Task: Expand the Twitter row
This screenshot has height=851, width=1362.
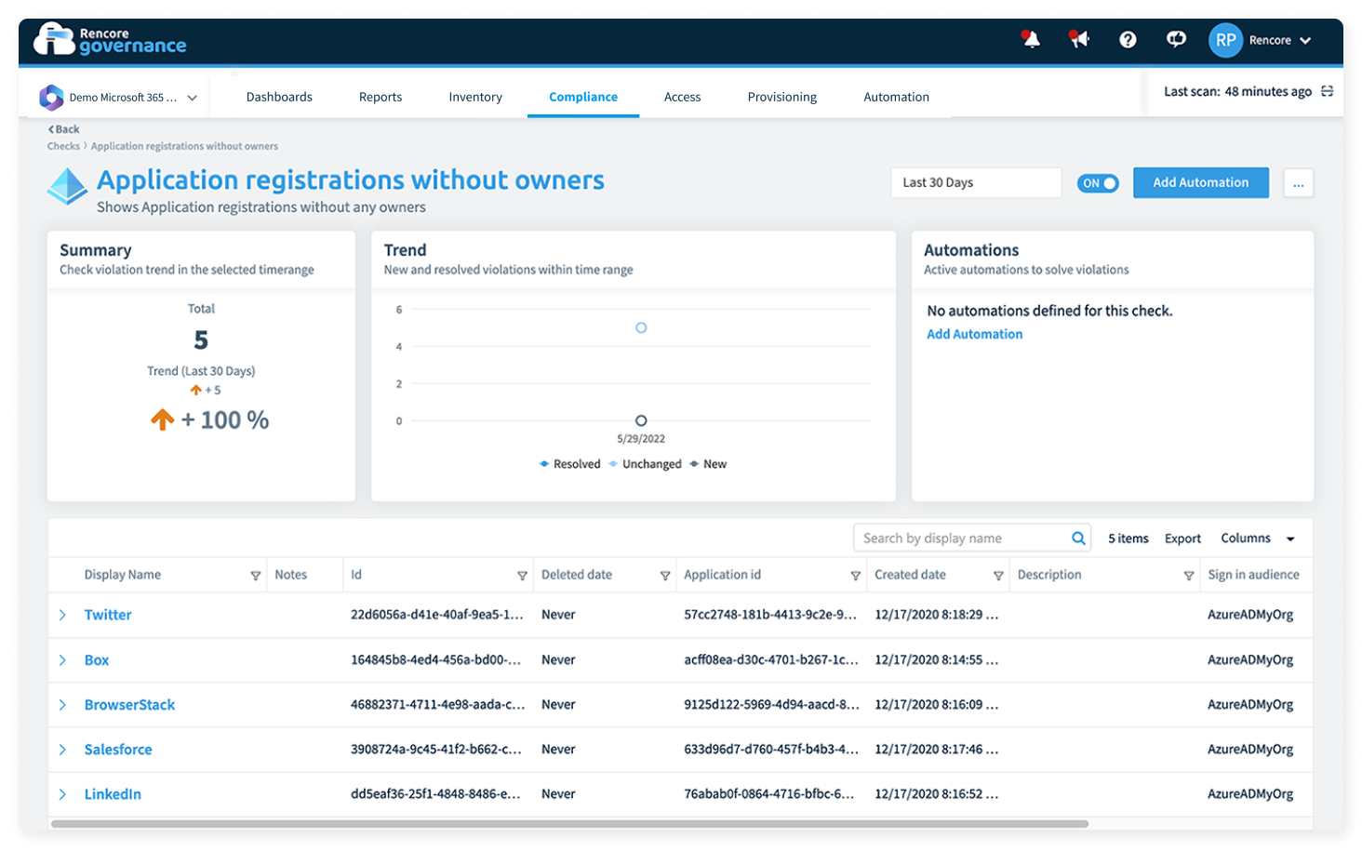Action: pyautogui.click(x=62, y=615)
